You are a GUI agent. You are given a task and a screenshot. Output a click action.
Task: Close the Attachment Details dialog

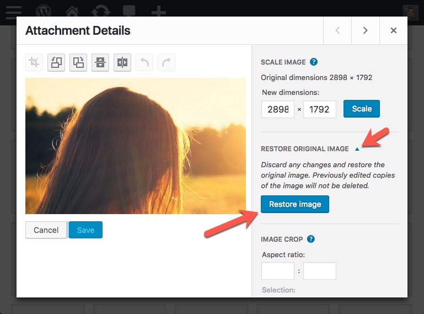(394, 30)
